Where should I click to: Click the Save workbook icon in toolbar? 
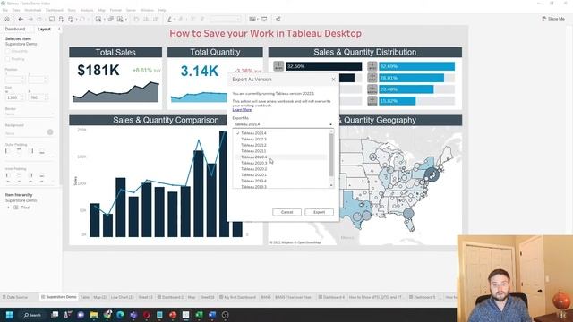coord(52,19)
